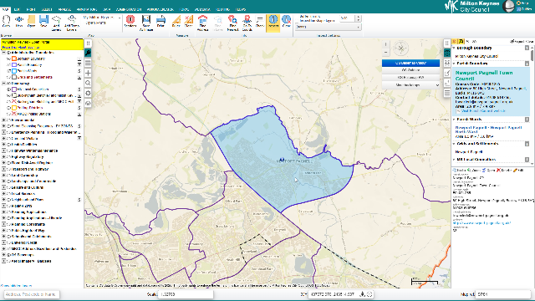Screen dimensions: 535x301
Task: Toggle the Grids and Settlements layer checkbox
Action: (9, 77)
